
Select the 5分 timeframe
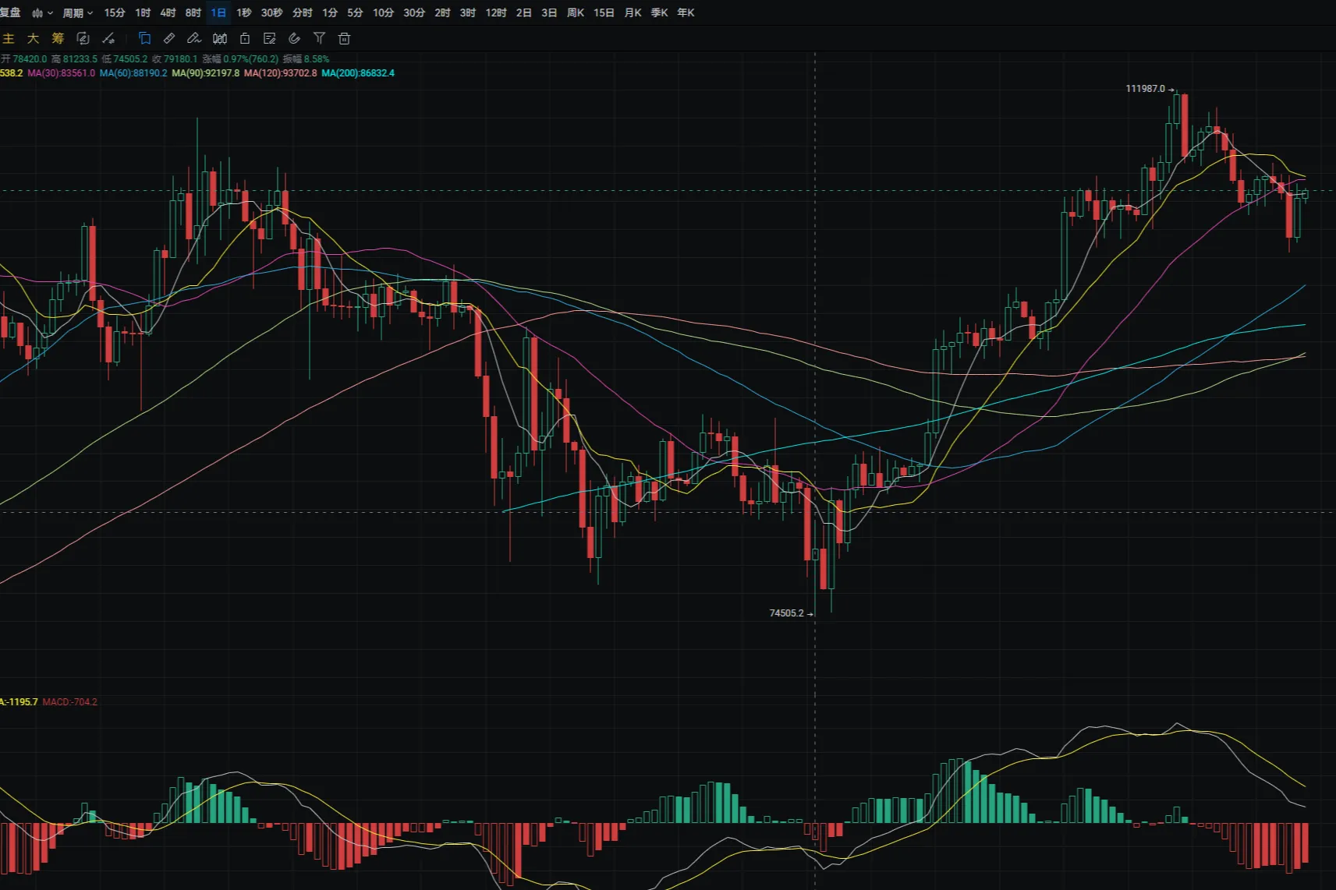(355, 12)
